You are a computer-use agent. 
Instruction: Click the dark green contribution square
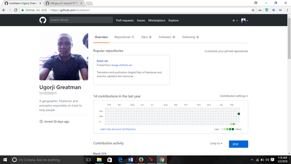239,114
